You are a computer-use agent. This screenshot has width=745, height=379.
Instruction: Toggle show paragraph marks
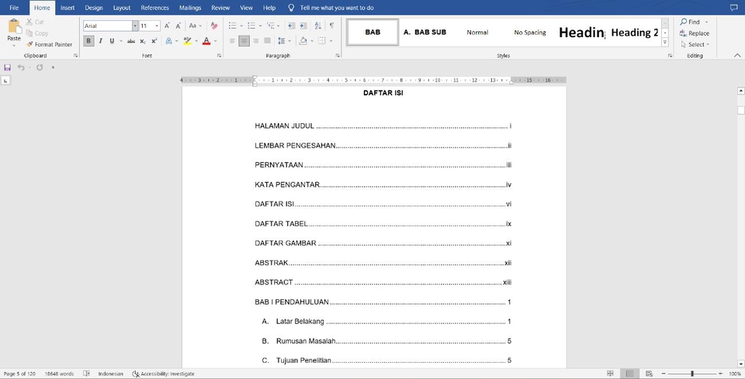[x=331, y=26]
